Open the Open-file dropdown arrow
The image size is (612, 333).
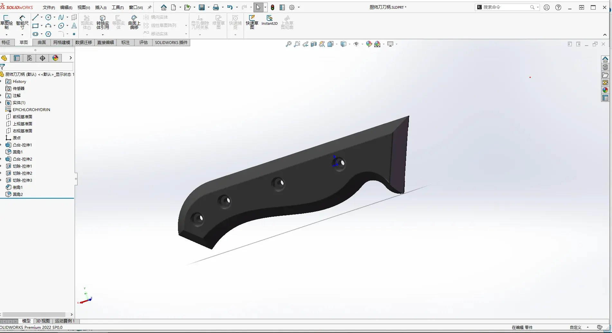[194, 7]
